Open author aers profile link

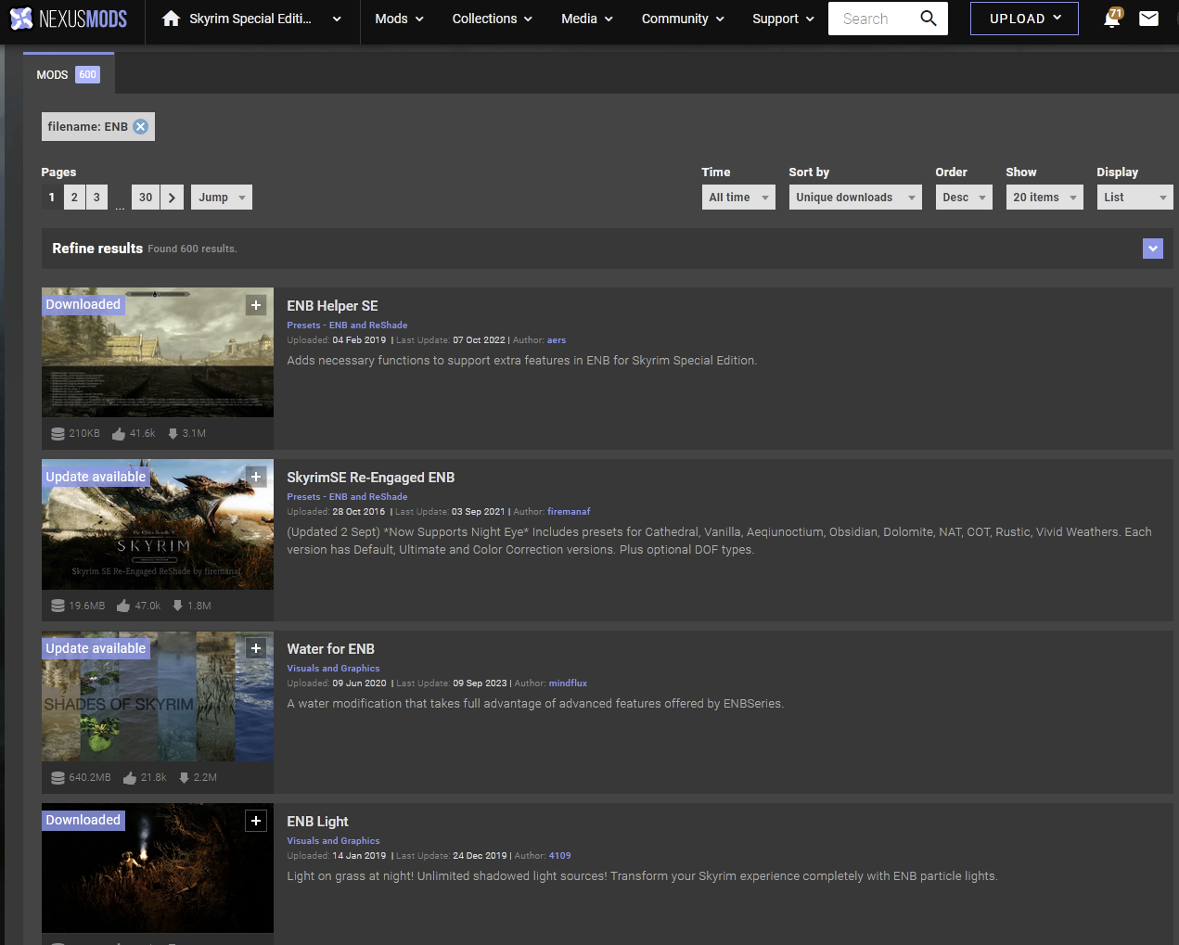coord(557,340)
